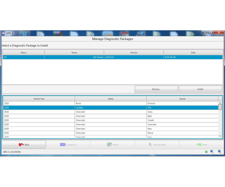Select the Cadillac make cell
This screenshot has width=225, height=187.
[111, 108]
